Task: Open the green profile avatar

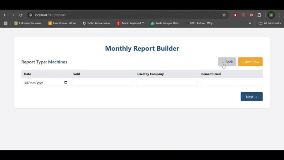Action: pos(271,15)
